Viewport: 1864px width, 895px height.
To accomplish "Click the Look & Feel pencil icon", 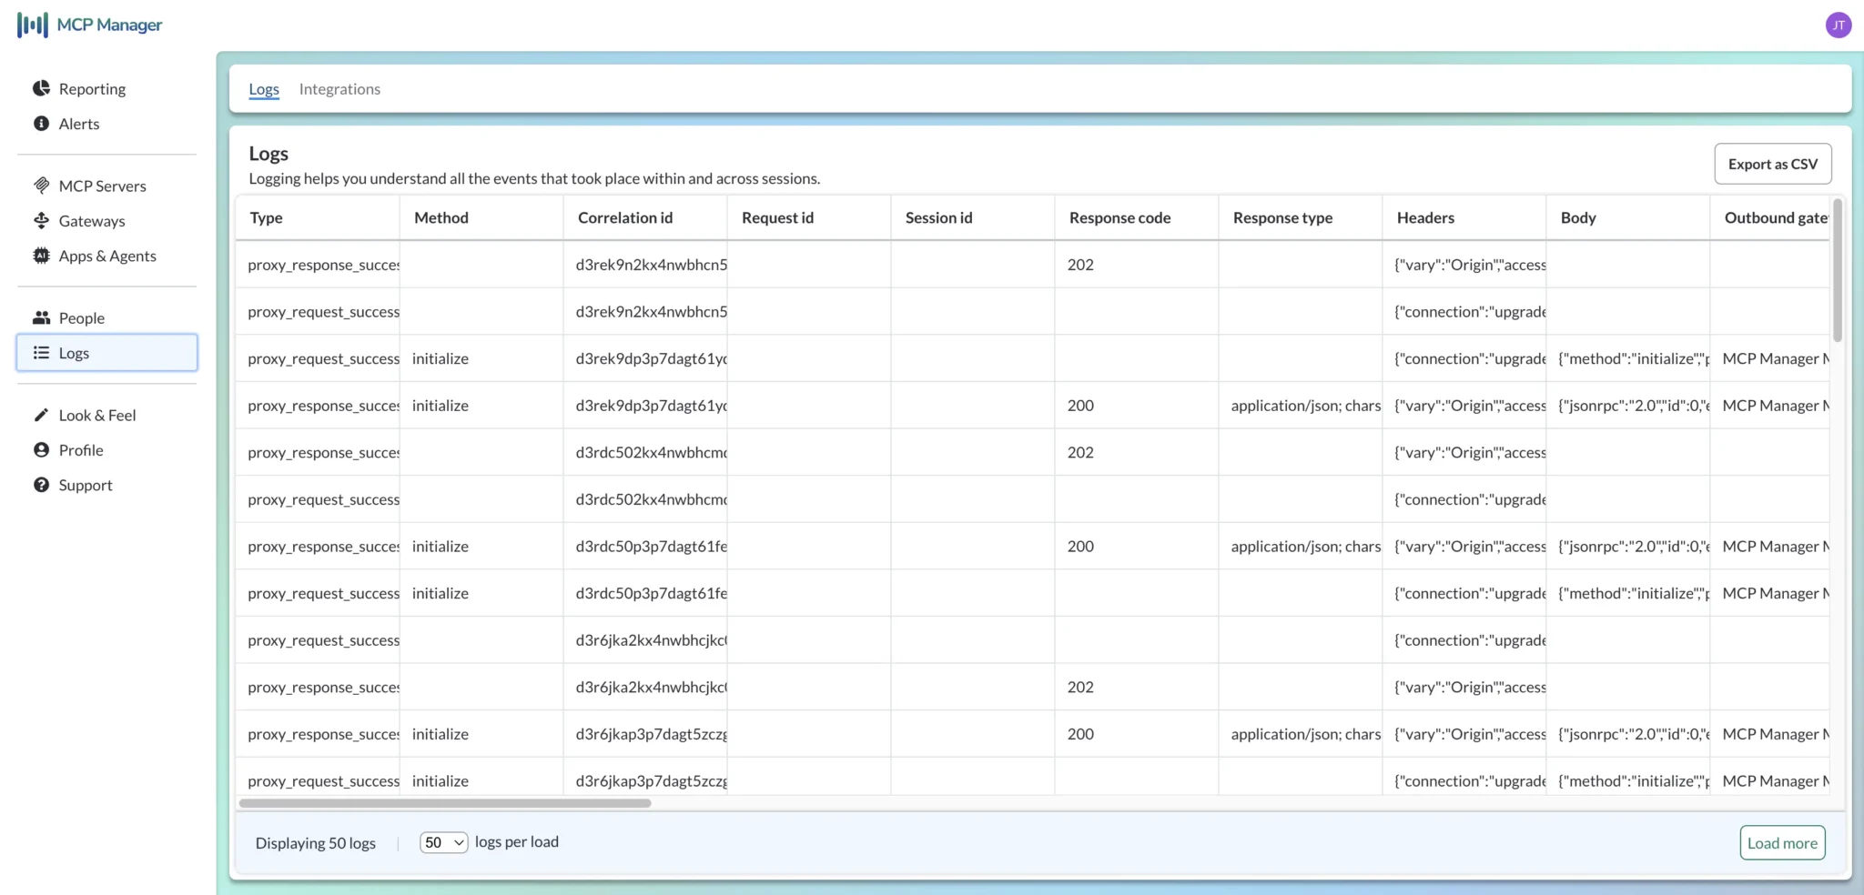I will (41, 415).
